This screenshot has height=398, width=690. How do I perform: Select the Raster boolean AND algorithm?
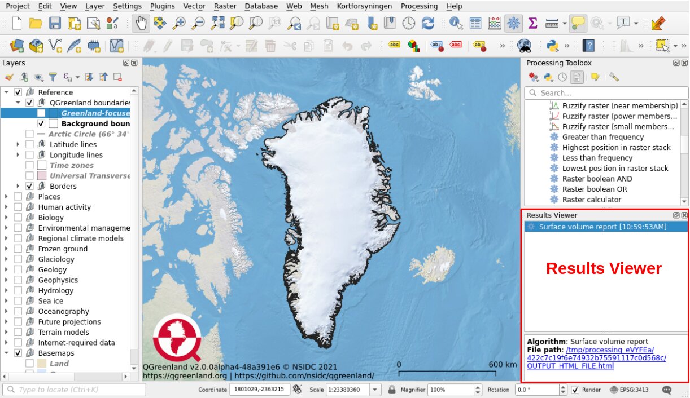click(597, 179)
